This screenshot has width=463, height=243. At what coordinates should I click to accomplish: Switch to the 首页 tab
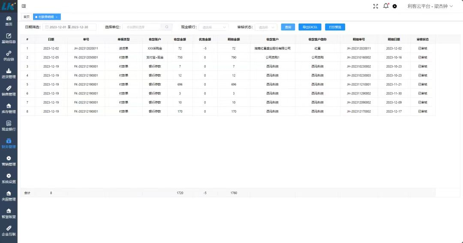pyautogui.click(x=27, y=17)
